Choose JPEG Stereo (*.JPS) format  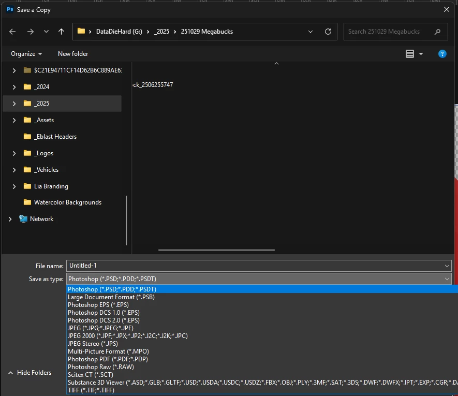[262, 344]
